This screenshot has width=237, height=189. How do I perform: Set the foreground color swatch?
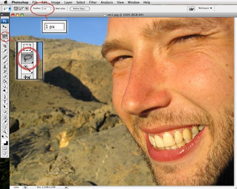pyautogui.click(x=4, y=141)
